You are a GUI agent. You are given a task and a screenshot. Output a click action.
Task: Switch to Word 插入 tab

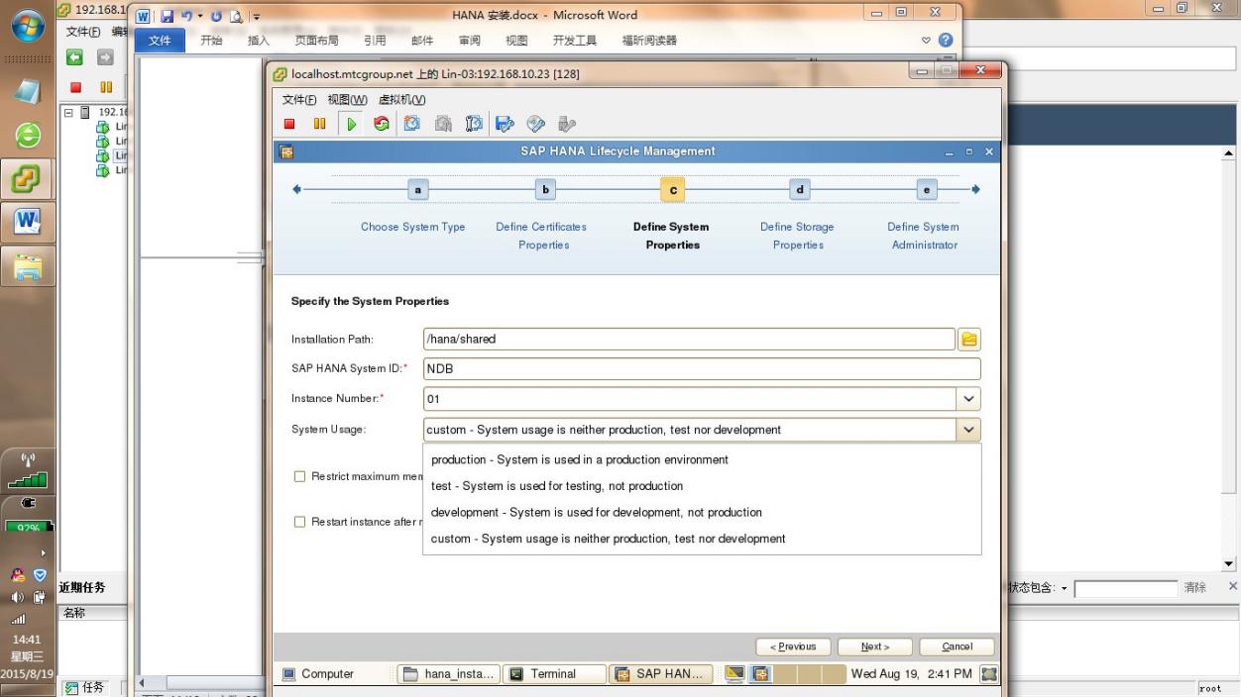click(258, 41)
